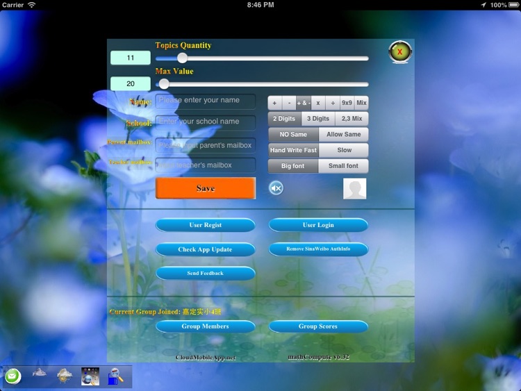Click the 'Current Group Joined' text
This screenshot has height=391, width=521.
point(165,312)
